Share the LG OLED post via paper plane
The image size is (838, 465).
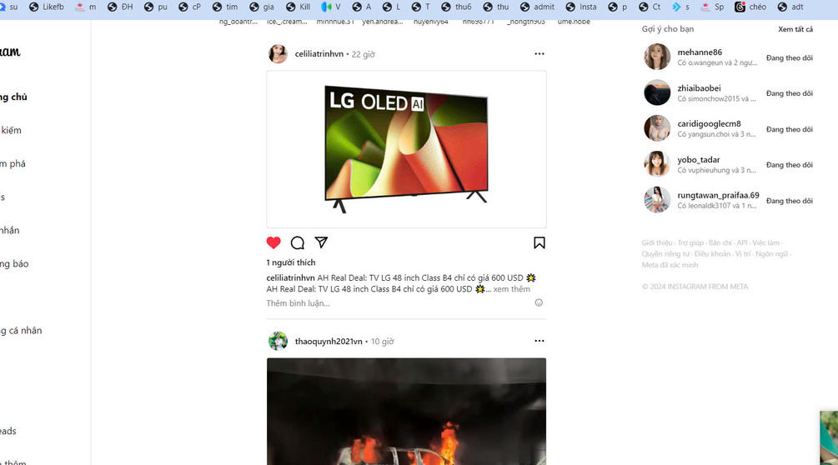point(321,242)
